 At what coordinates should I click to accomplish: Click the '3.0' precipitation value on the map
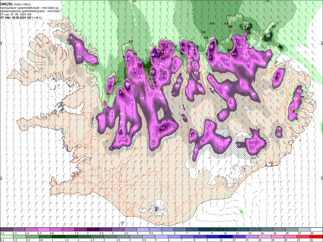[189, 44]
